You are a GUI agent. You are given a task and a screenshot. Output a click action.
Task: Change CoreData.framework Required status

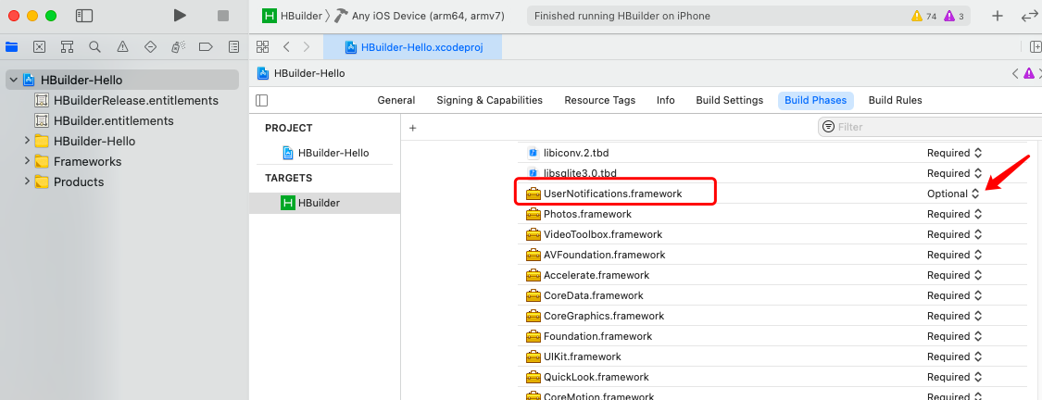(x=954, y=295)
